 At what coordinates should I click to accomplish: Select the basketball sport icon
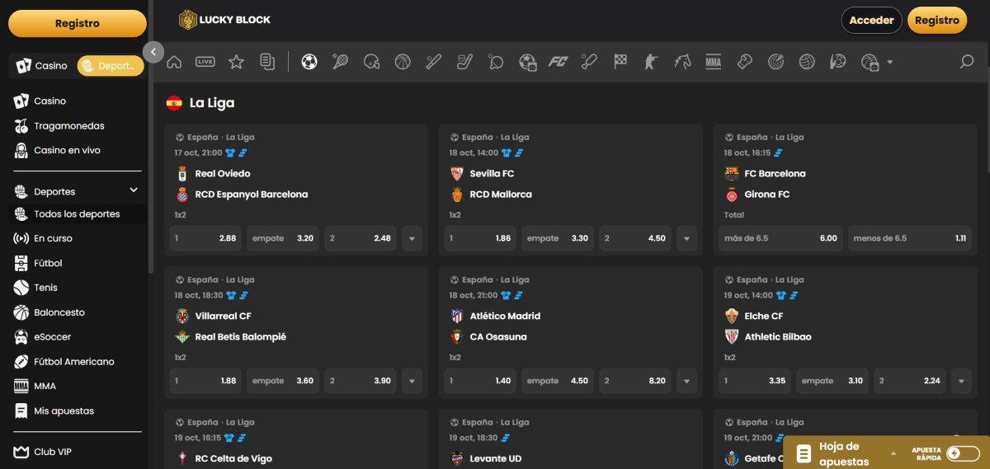[x=403, y=62]
